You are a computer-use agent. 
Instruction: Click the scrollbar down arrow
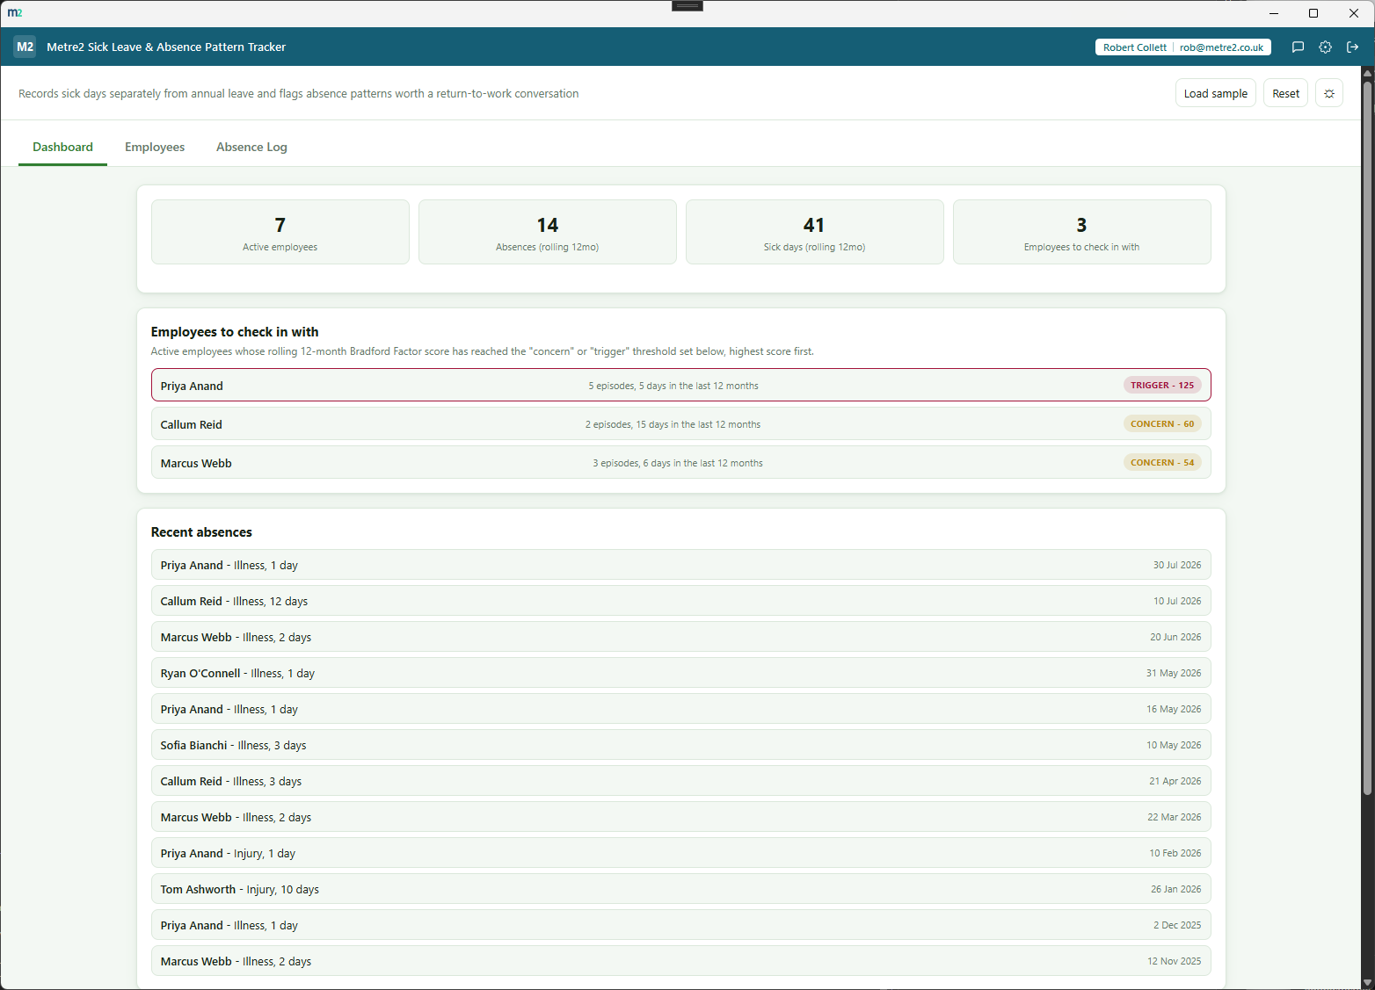pos(1367,982)
